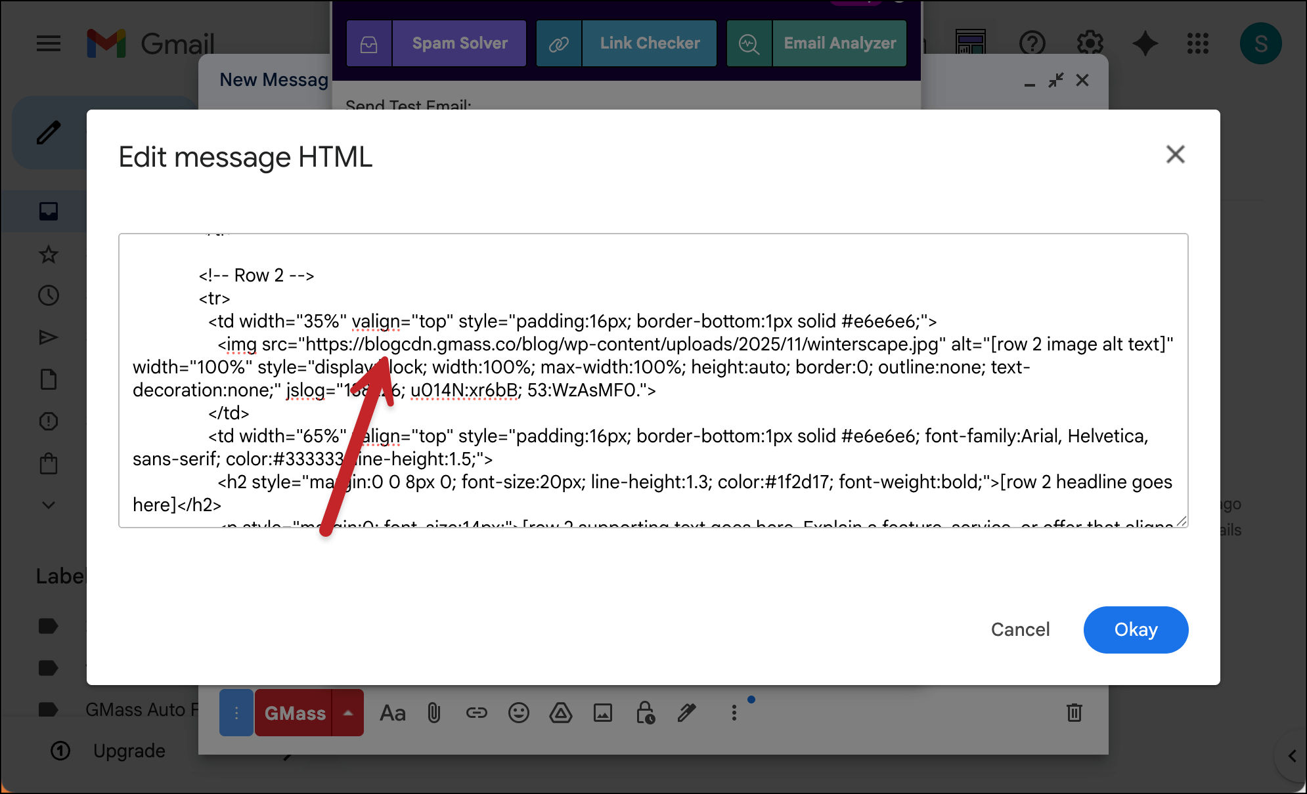The width and height of the screenshot is (1307, 794).
Task: Open the Email Analyzer tool
Action: click(x=839, y=43)
